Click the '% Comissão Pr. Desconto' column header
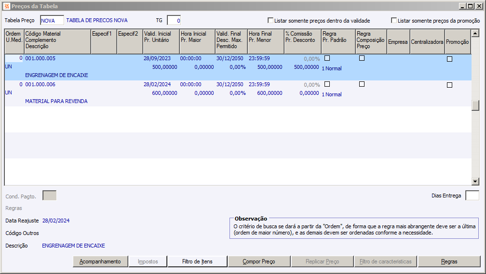The width and height of the screenshot is (486, 274). pos(302,41)
